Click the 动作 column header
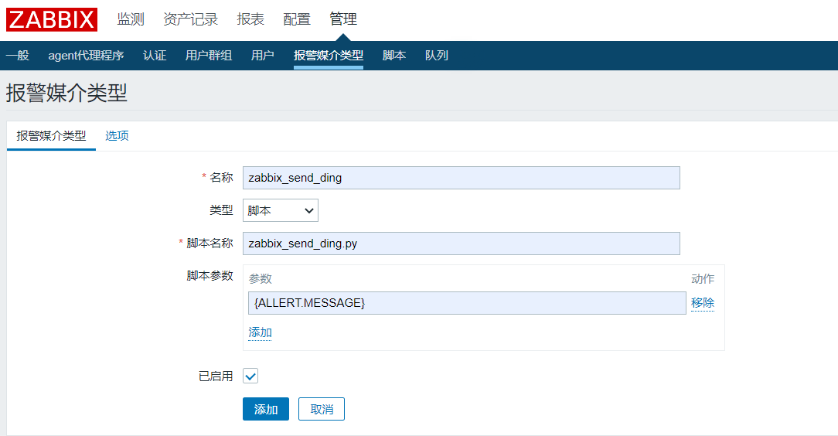This screenshot has width=838, height=436. pos(702,279)
